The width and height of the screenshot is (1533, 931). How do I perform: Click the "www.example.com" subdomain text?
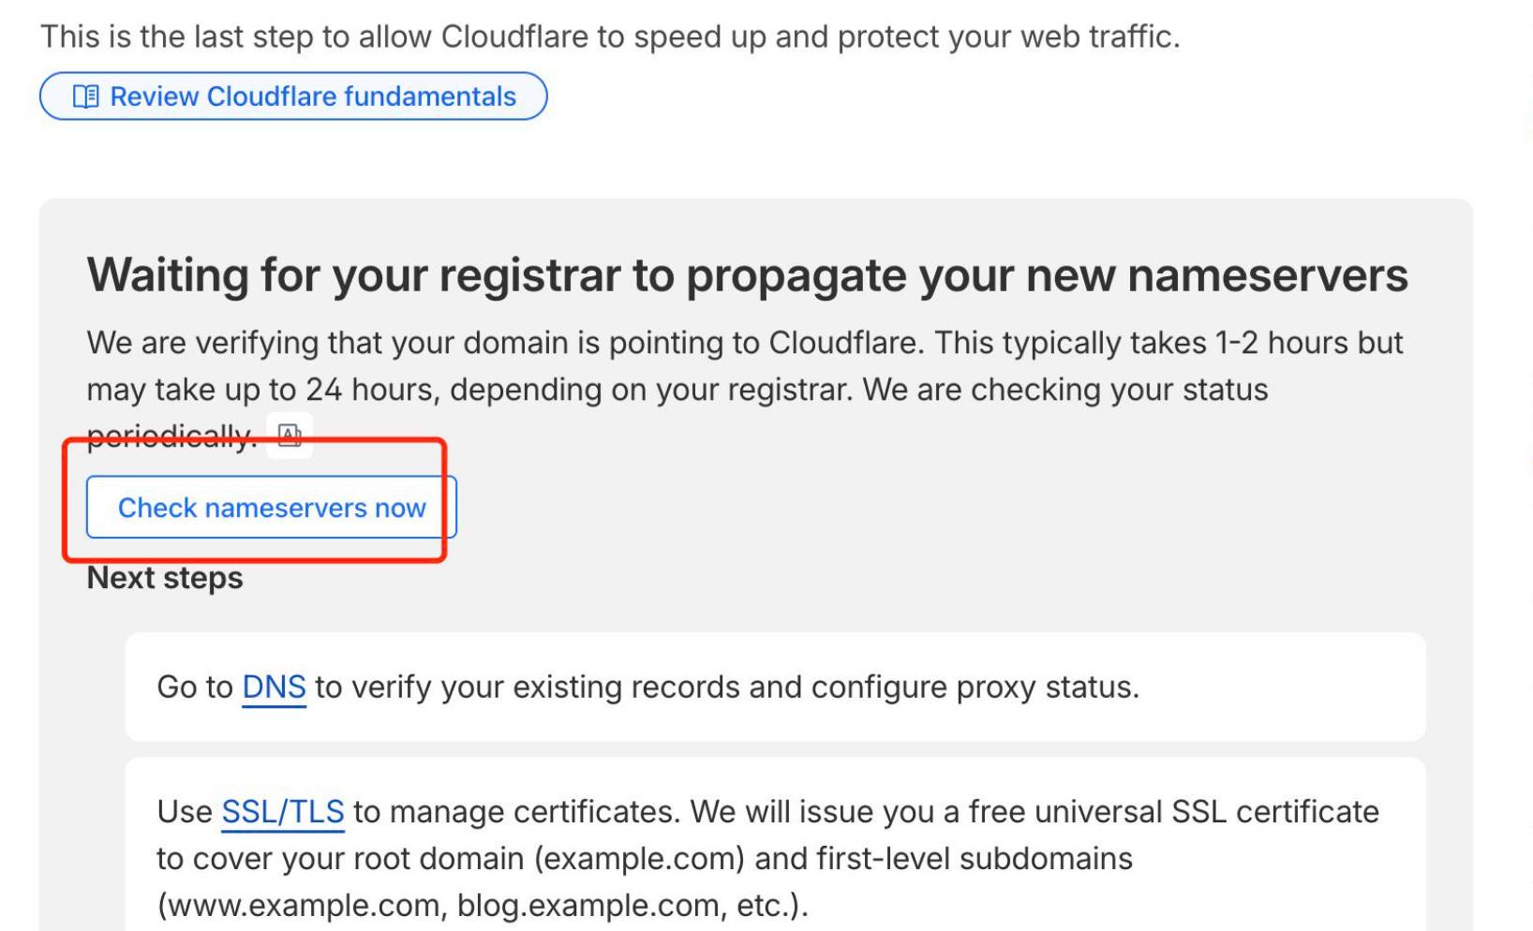coord(302,906)
